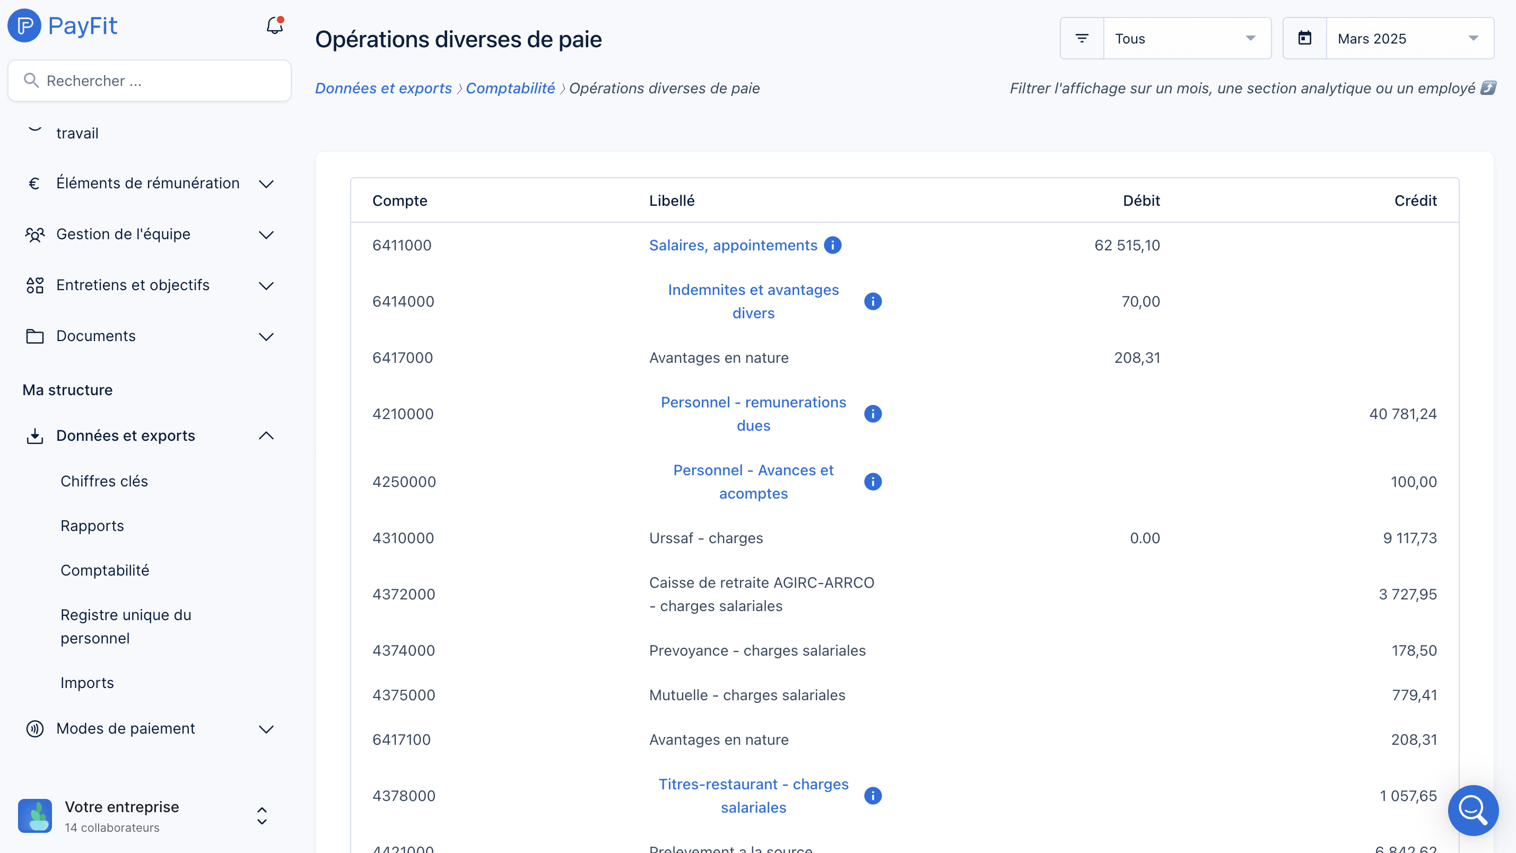Go to Registre unique du personnel
1516x853 pixels.
coord(125,626)
